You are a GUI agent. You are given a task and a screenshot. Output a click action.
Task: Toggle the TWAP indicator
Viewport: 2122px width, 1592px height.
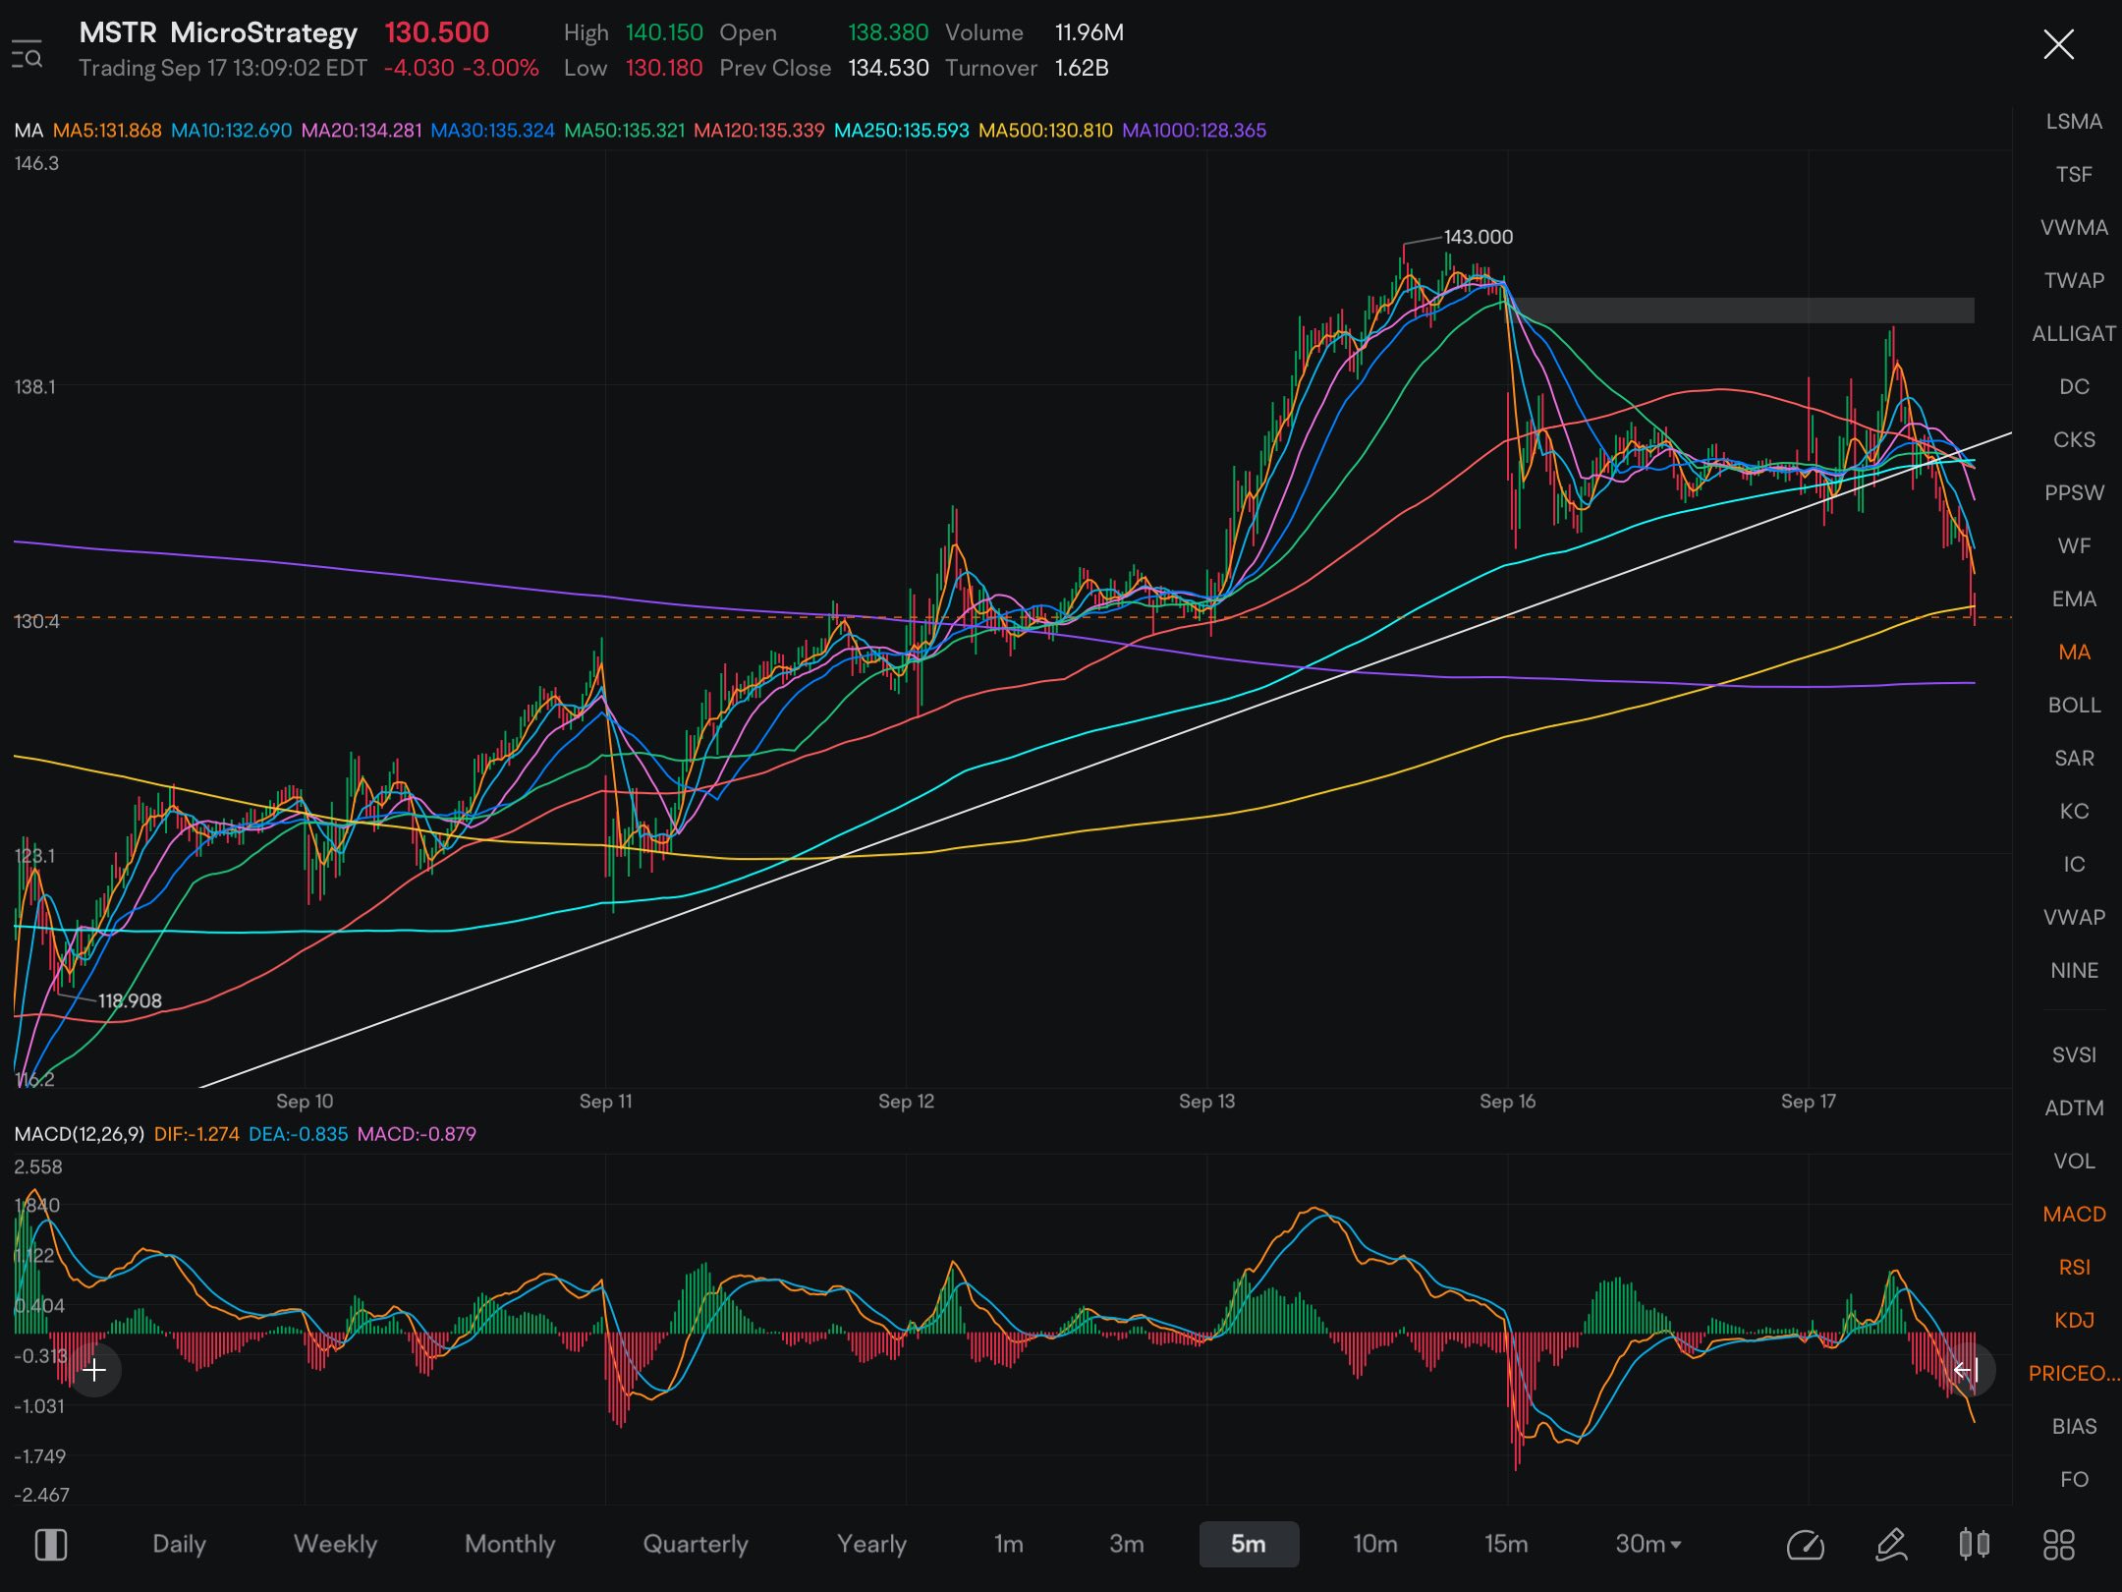point(2074,281)
